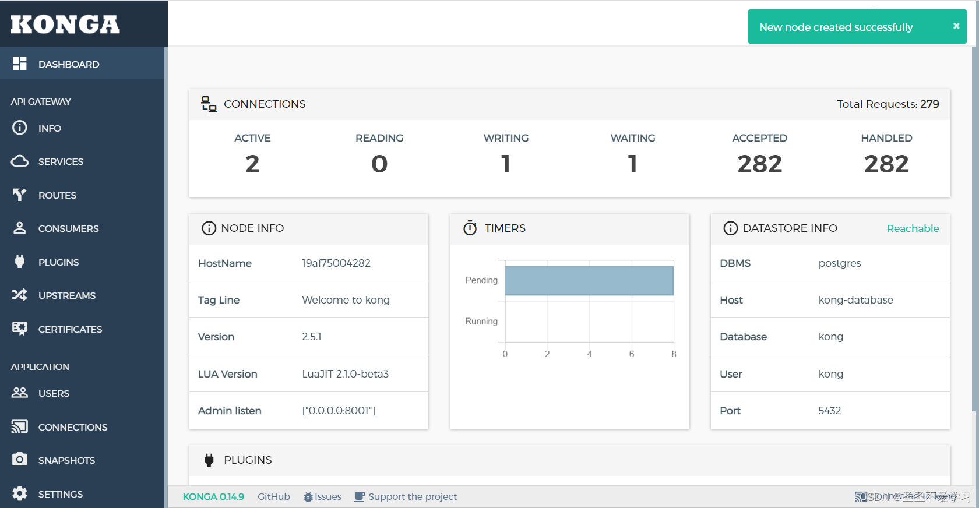Open the GitHub footer link

[x=274, y=497]
